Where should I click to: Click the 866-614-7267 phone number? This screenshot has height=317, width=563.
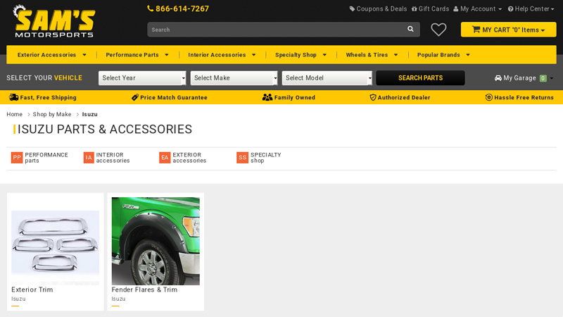(182, 8)
